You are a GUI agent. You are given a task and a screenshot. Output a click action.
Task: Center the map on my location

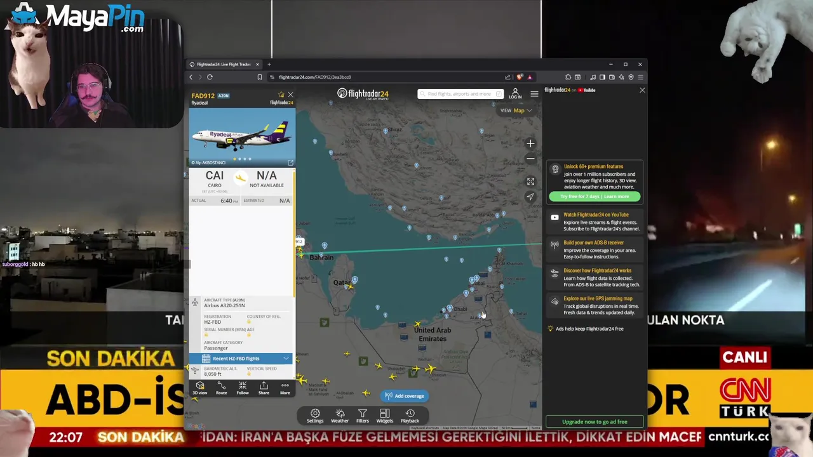click(x=530, y=197)
